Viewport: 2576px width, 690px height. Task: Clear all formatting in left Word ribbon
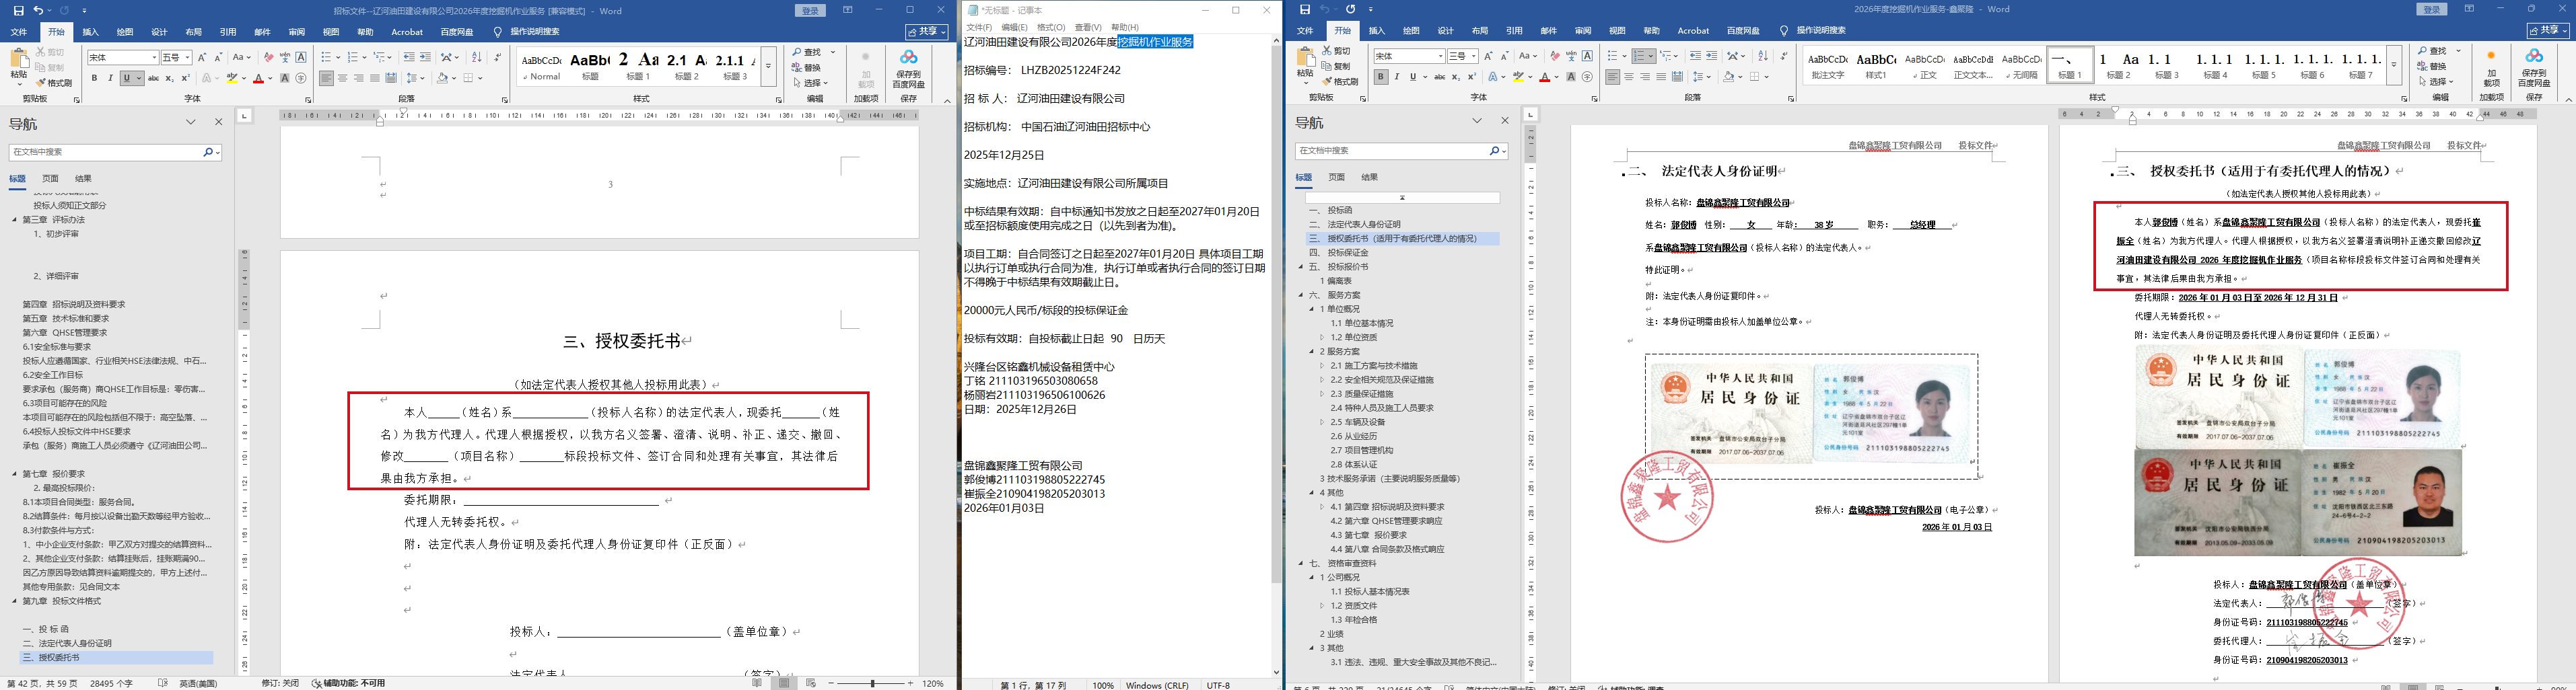pyautogui.click(x=268, y=57)
